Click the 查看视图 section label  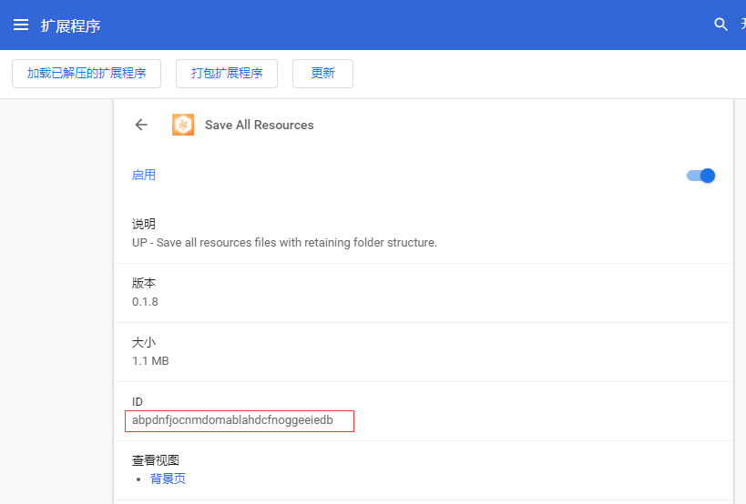pyautogui.click(x=156, y=460)
